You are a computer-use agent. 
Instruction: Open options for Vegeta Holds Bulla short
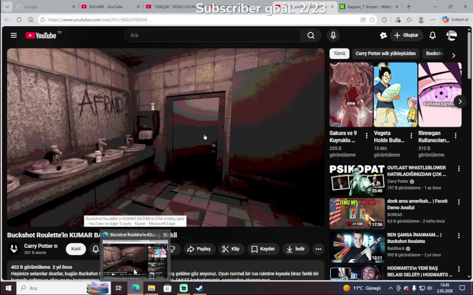[411, 136]
